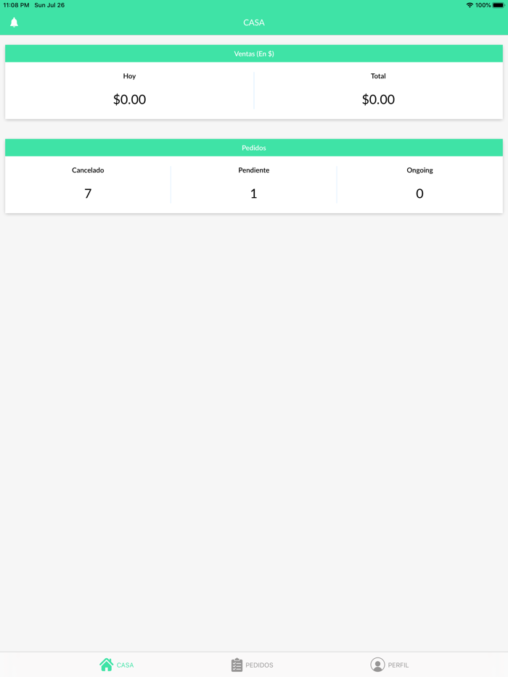Open the Ongoing orders label
Image resolution: width=508 pixels, height=677 pixels.
tap(419, 170)
